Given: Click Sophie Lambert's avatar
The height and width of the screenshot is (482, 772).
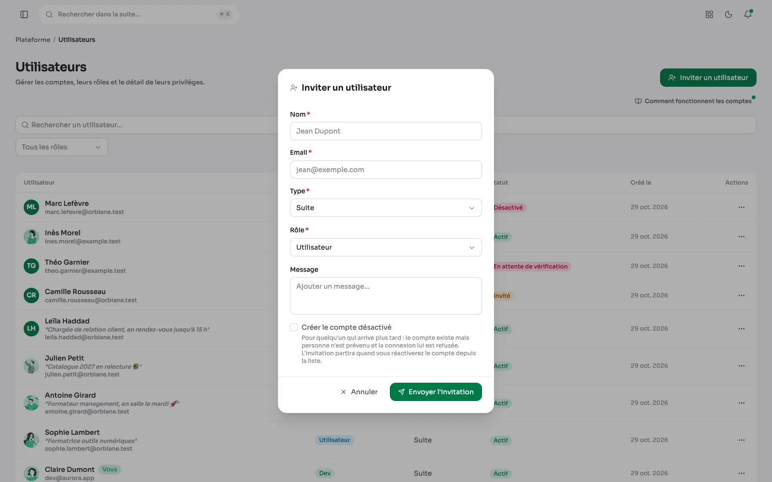Looking at the screenshot, I should pos(31,440).
